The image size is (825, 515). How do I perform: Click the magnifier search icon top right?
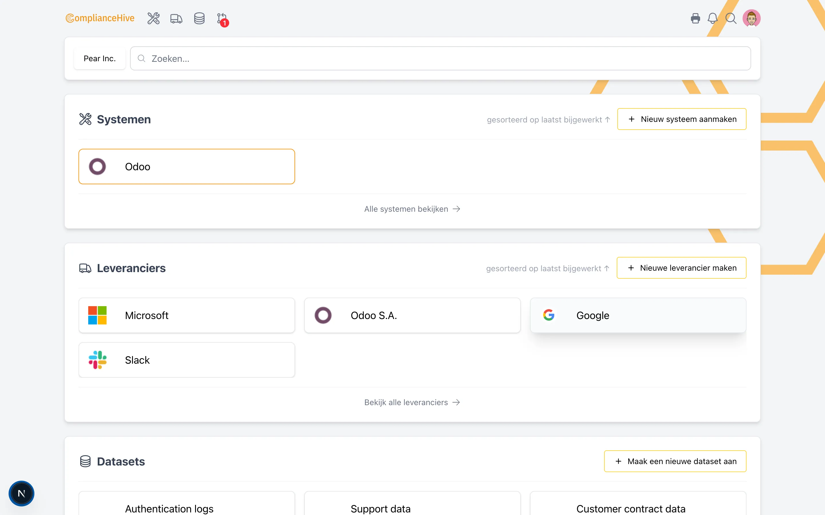[x=730, y=18]
